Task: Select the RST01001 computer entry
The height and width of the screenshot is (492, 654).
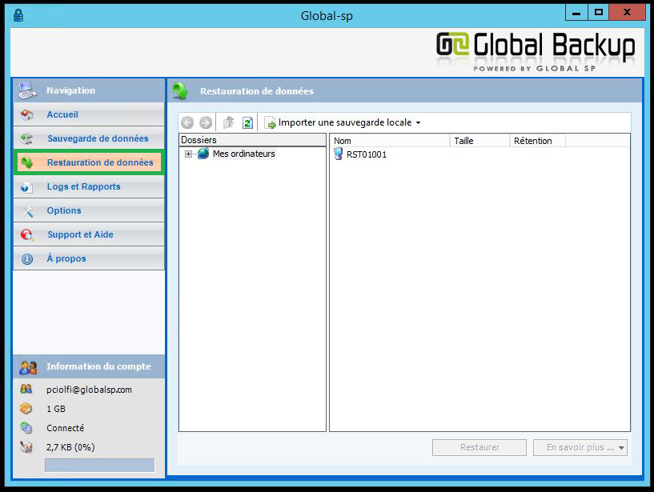Action: pos(367,154)
